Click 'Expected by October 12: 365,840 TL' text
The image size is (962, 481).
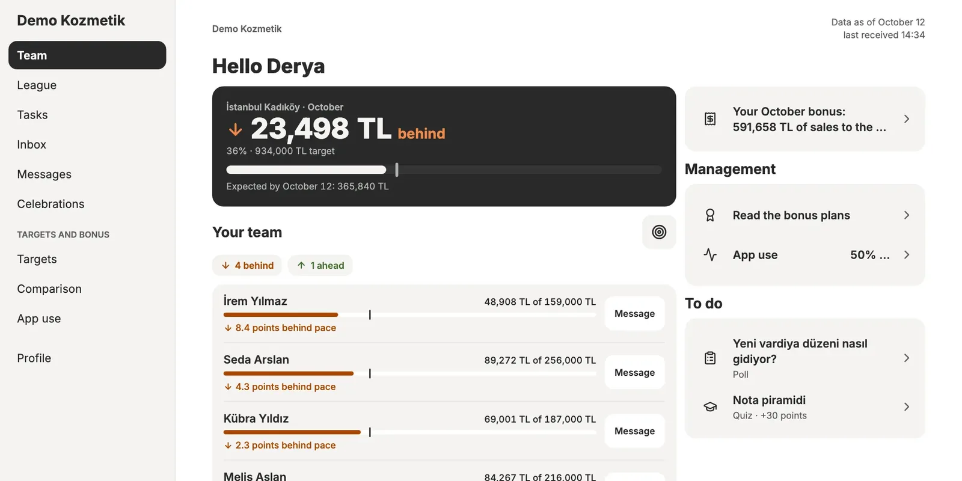pos(307,186)
